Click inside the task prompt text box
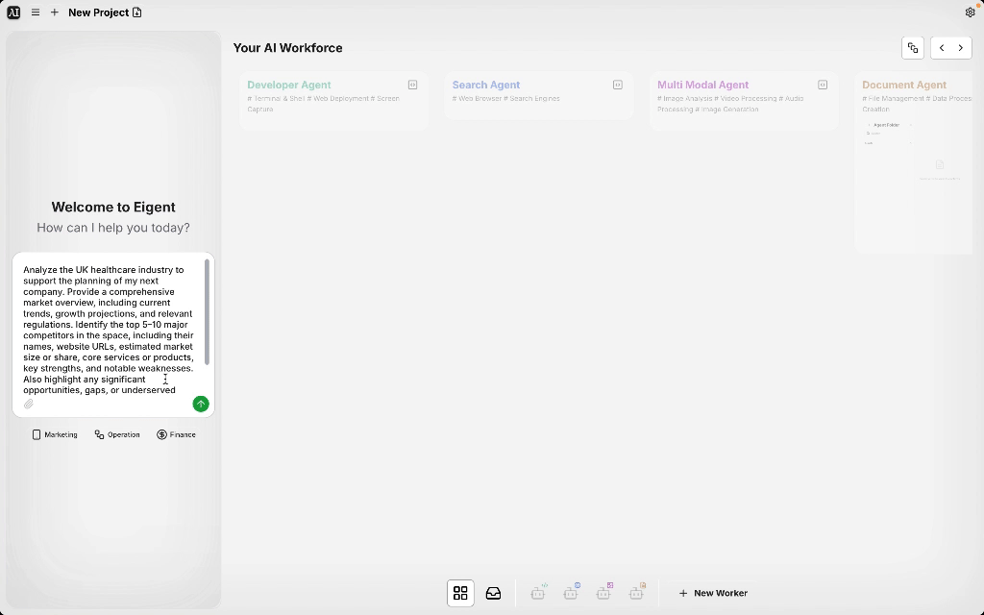This screenshot has width=984, height=615. coord(110,330)
